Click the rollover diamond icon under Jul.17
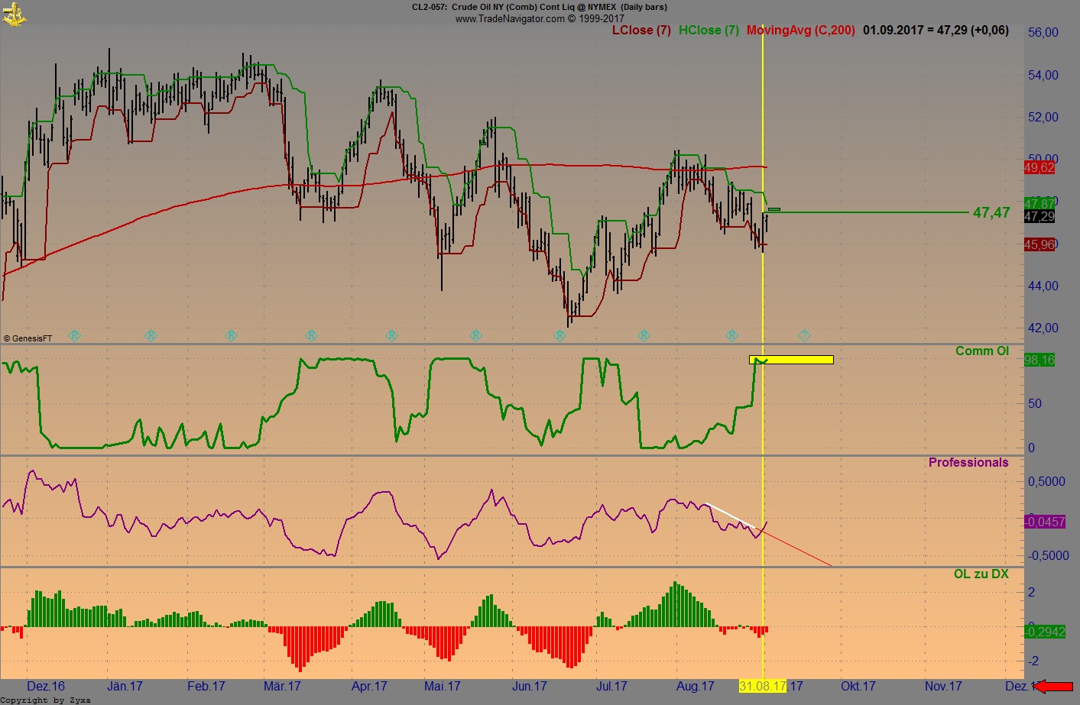1080x705 pixels. pyautogui.click(x=644, y=335)
